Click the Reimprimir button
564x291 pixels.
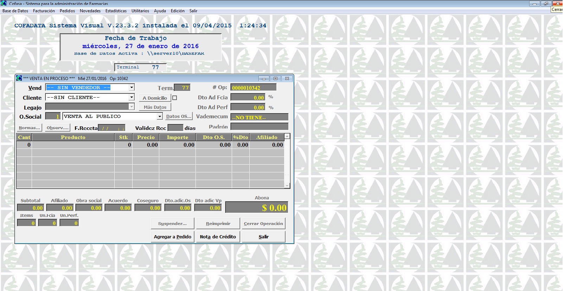(x=218, y=224)
